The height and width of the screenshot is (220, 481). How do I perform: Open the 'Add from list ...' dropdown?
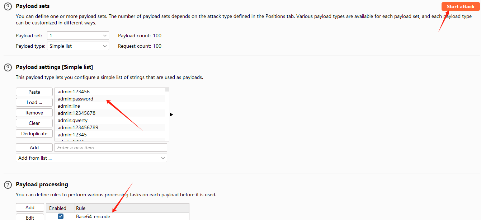click(91, 158)
